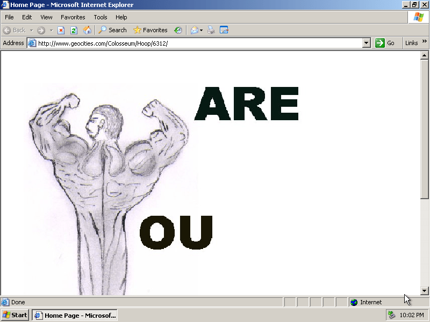430x322 pixels.
Task: Click the Print icon
Action: pos(211,30)
